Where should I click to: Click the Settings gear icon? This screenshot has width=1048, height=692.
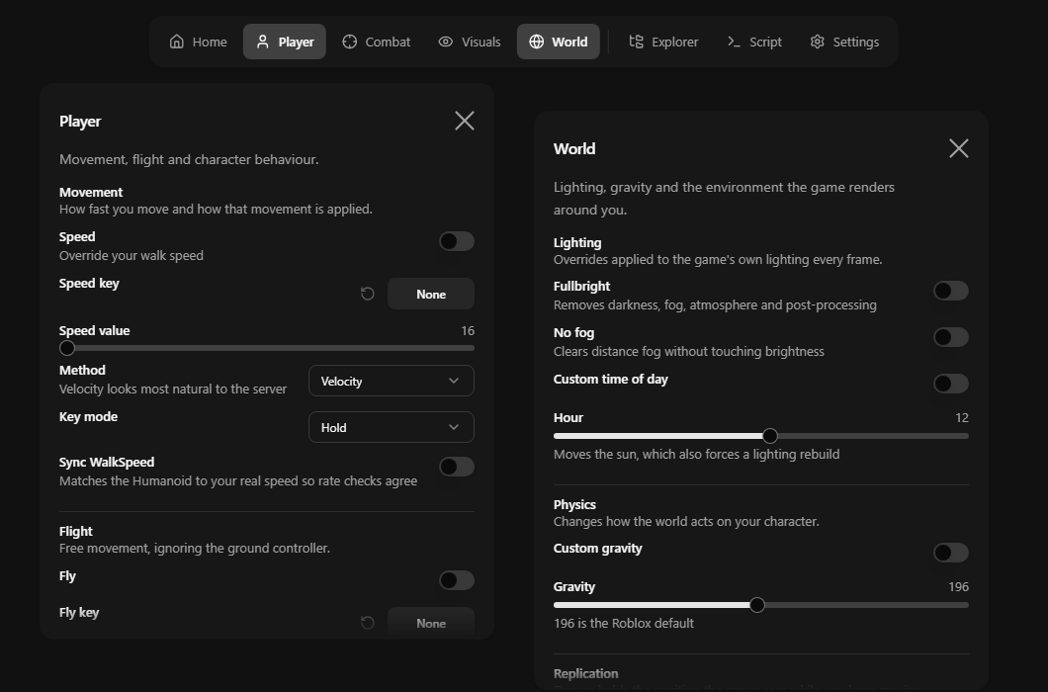817,42
